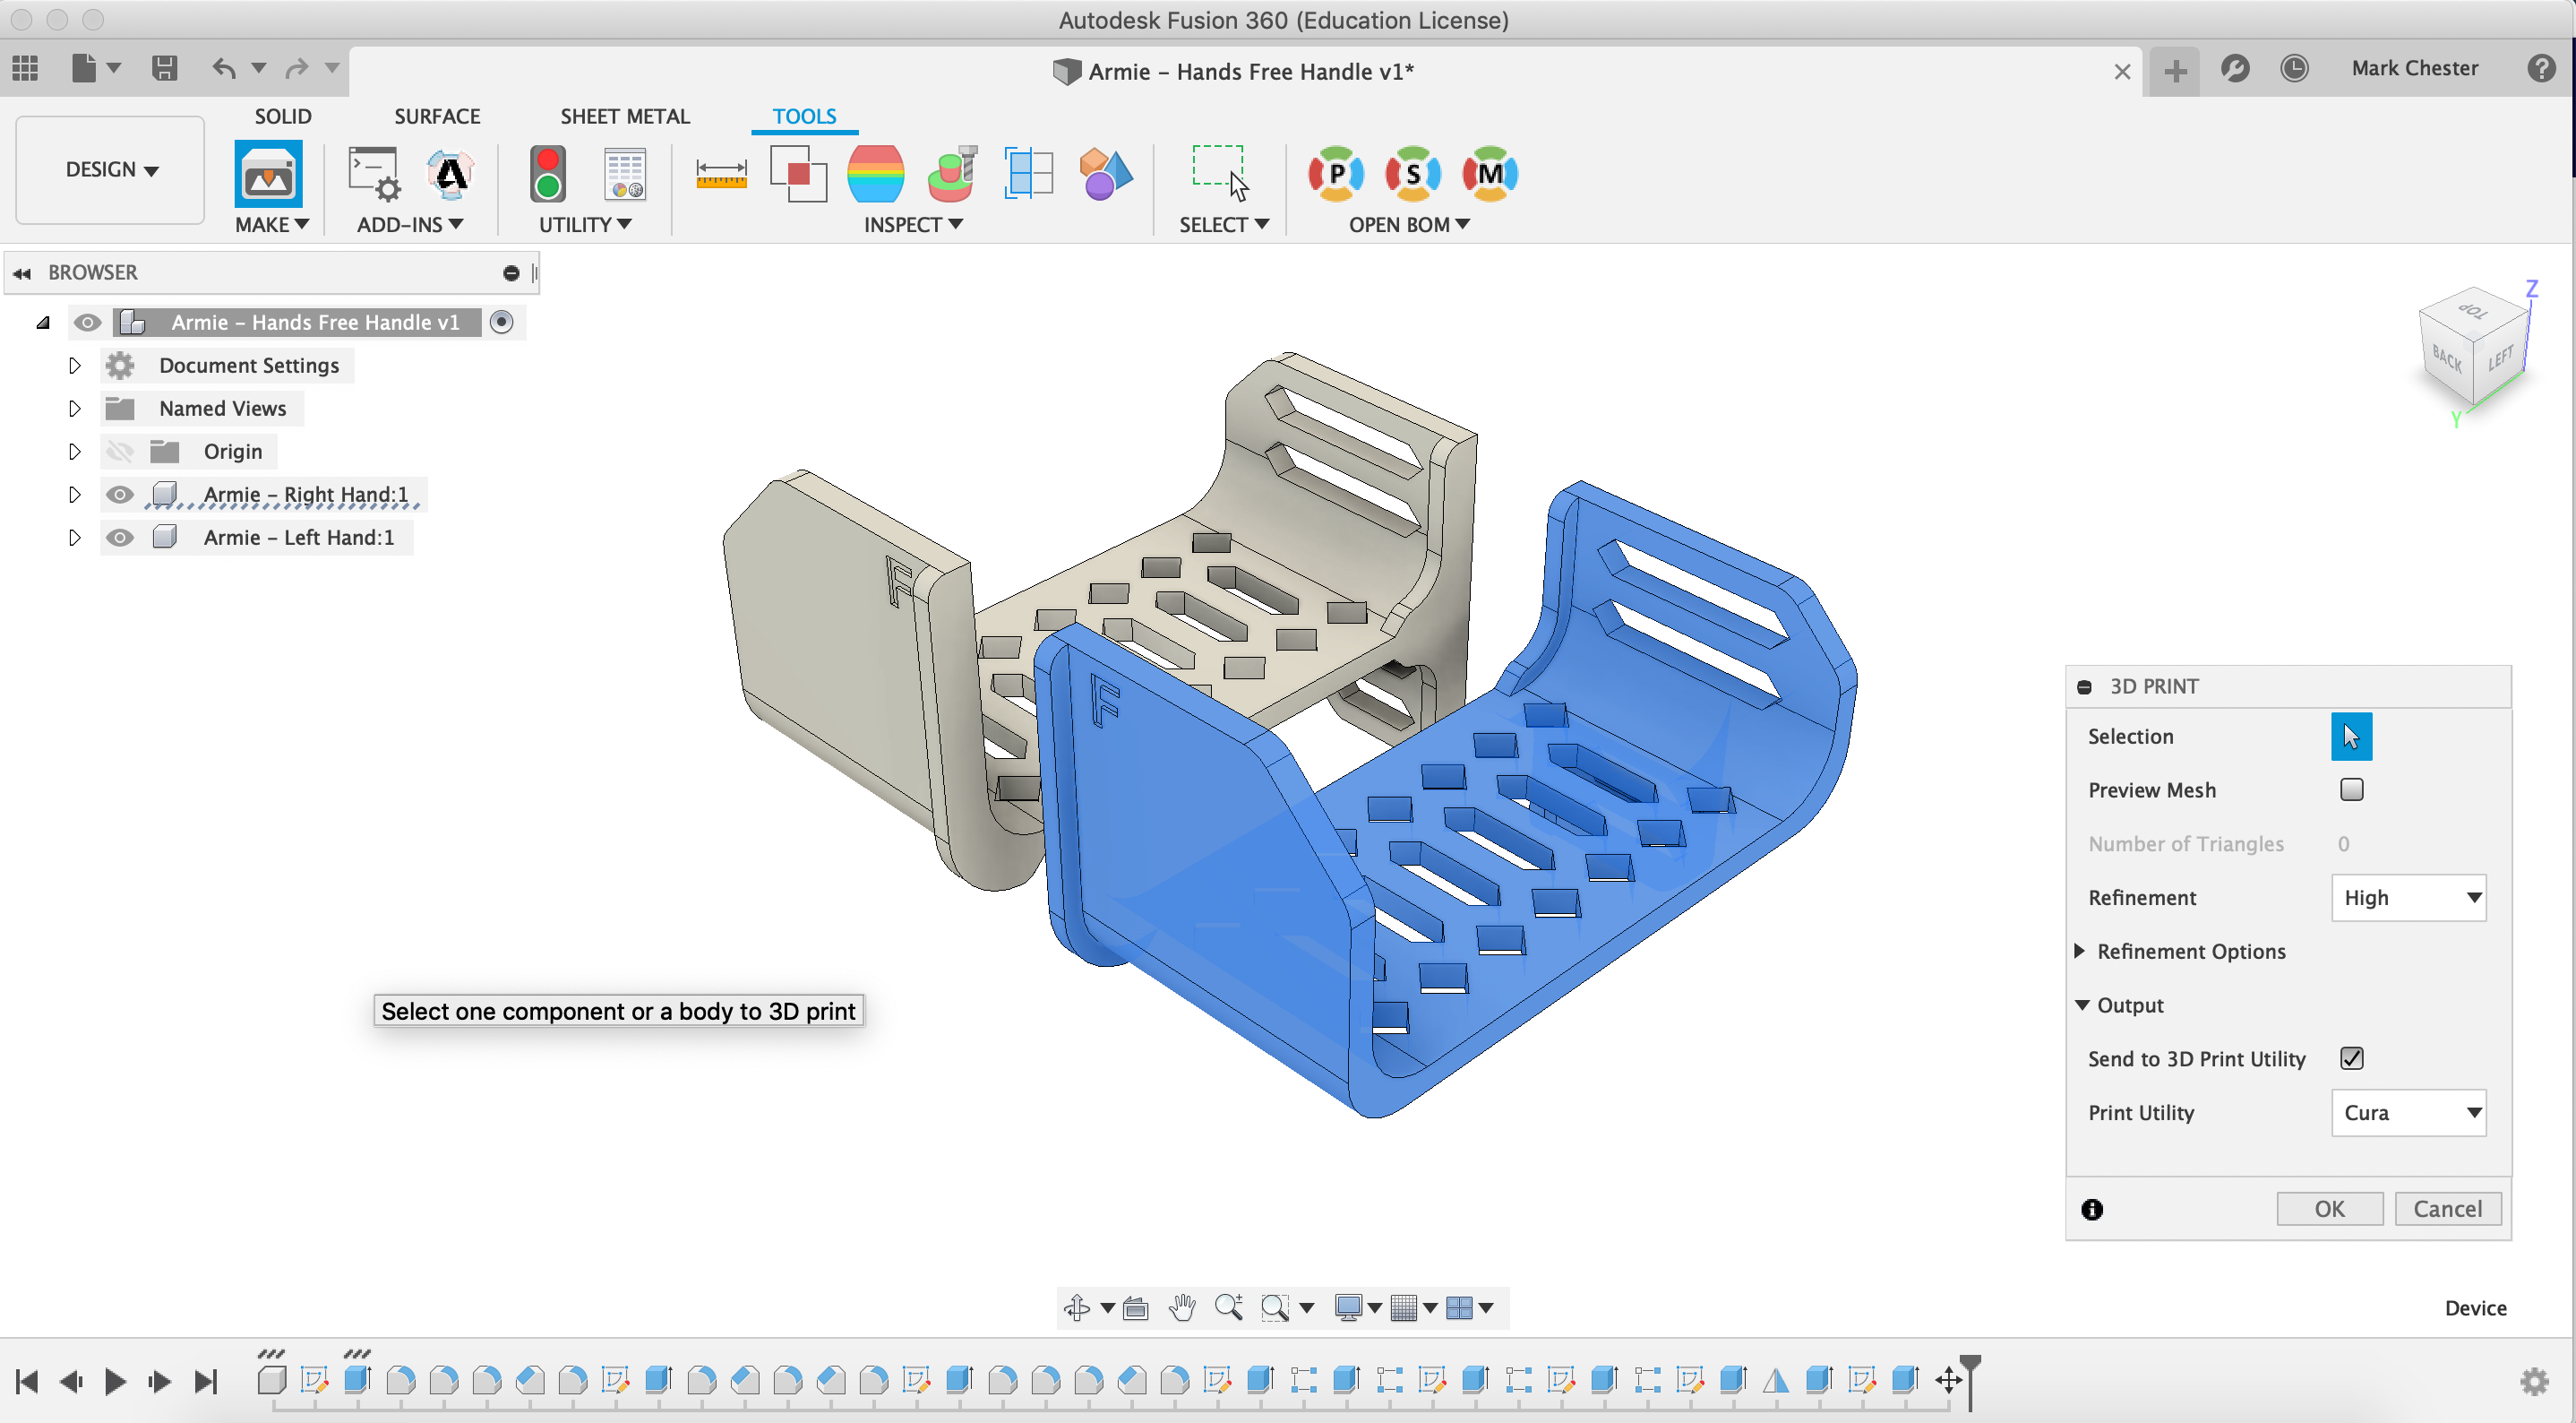The height and width of the screenshot is (1423, 2576).
Task: Jump to timeline beginning
Action: 27,1381
